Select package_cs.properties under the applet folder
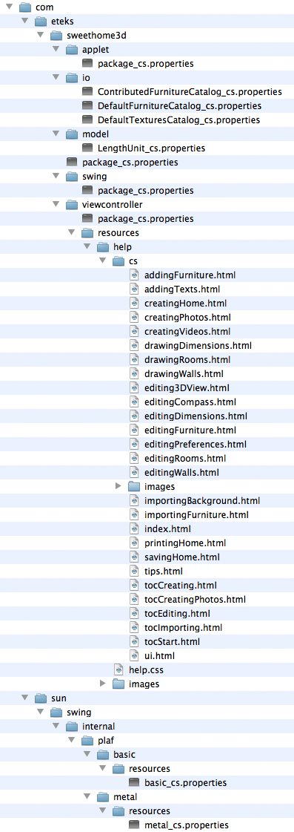This screenshot has width=294, height=832. [x=146, y=64]
